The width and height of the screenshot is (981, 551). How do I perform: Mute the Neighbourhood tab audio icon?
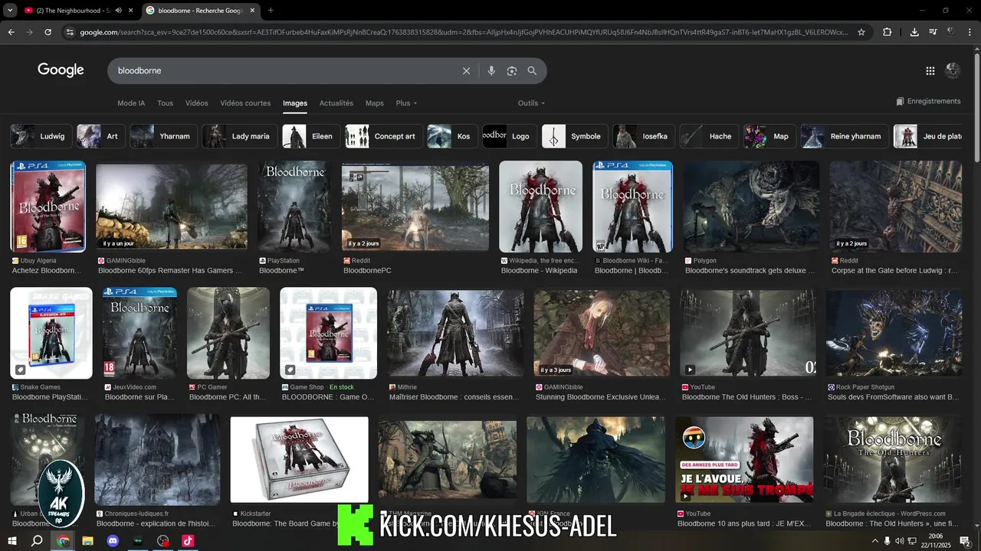118,11
